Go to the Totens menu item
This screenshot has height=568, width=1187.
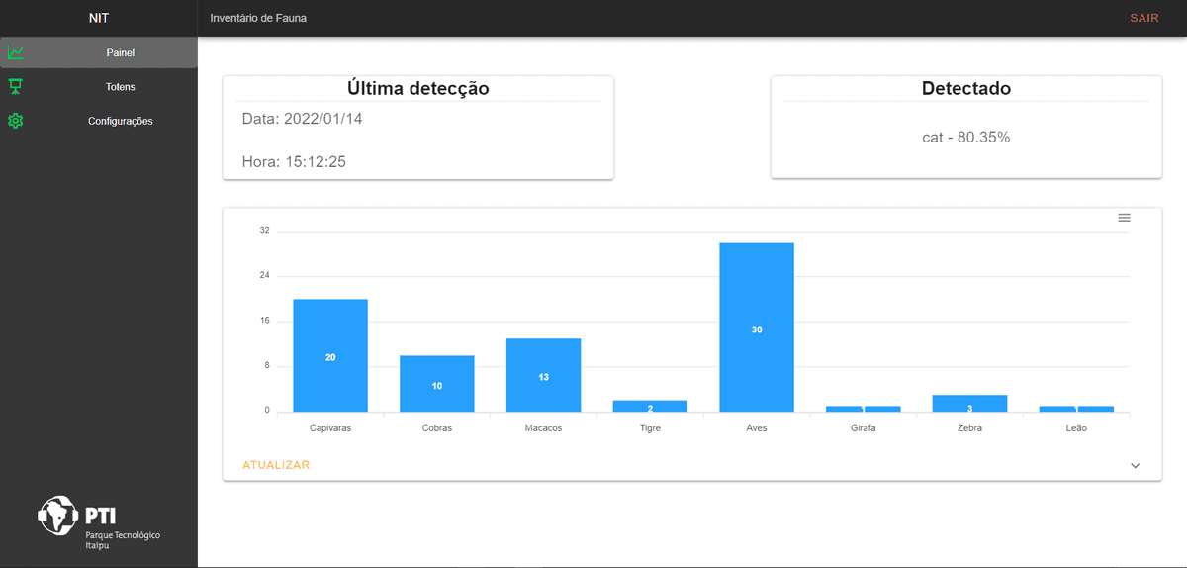(120, 87)
